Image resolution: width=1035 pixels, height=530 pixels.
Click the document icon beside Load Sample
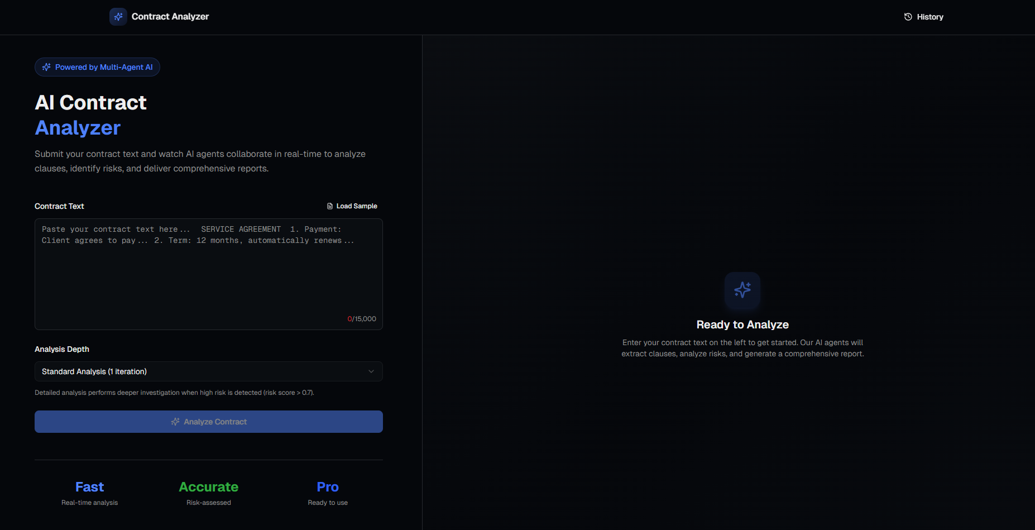[329, 206]
